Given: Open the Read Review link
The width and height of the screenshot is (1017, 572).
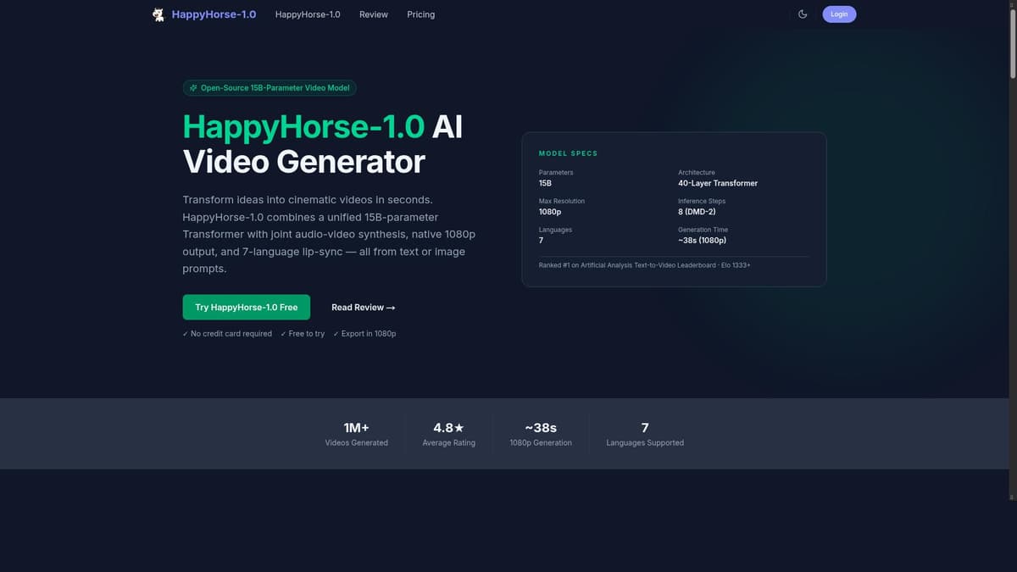Looking at the screenshot, I should (x=363, y=307).
